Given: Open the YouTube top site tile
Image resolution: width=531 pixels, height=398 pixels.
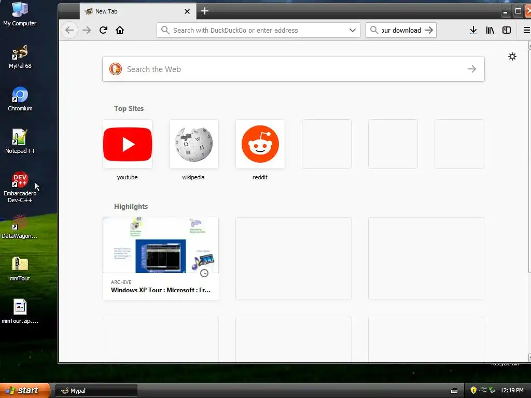Looking at the screenshot, I should pos(128,144).
